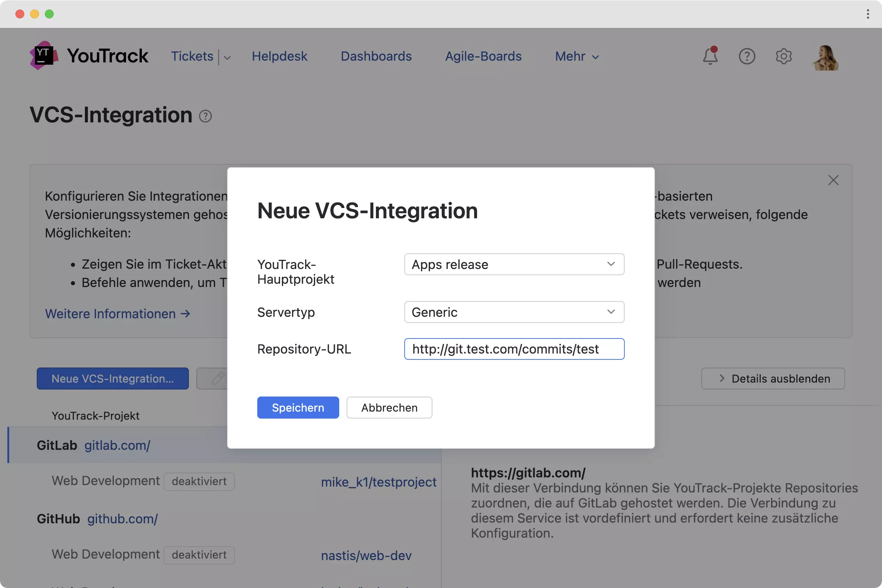Open the YouTrack-Hauptprojekt dropdown
Screen dimensions: 882x588
(514, 264)
